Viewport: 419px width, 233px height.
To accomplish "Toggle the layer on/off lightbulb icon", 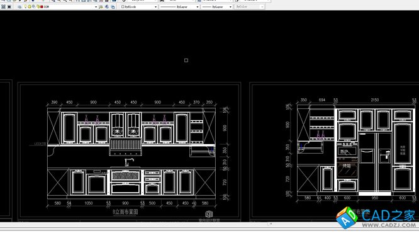I will [x=25, y=7].
